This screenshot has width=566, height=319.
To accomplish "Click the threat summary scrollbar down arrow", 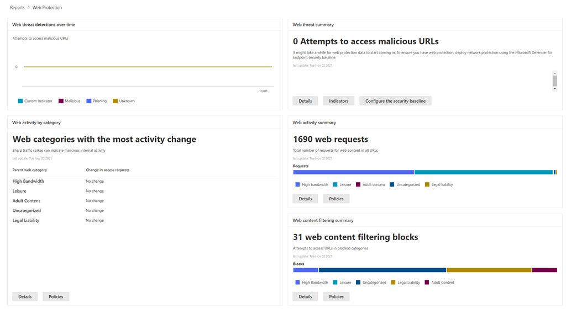I will tap(554, 89).
